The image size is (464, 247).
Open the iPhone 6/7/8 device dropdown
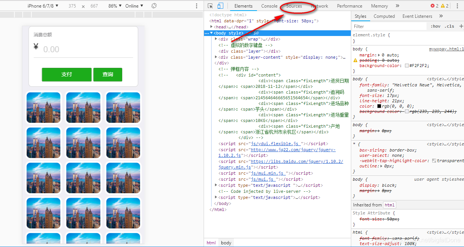[x=43, y=6]
